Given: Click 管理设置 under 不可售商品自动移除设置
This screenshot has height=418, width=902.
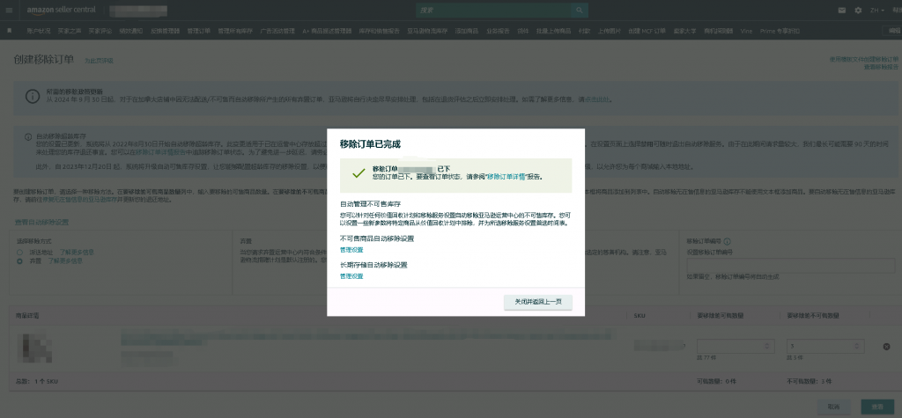Looking at the screenshot, I should coord(351,250).
